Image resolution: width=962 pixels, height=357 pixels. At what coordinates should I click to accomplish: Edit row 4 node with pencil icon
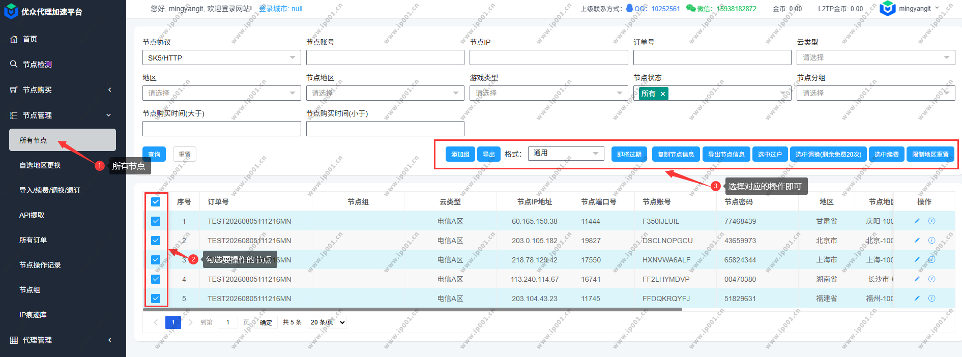coord(917,279)
